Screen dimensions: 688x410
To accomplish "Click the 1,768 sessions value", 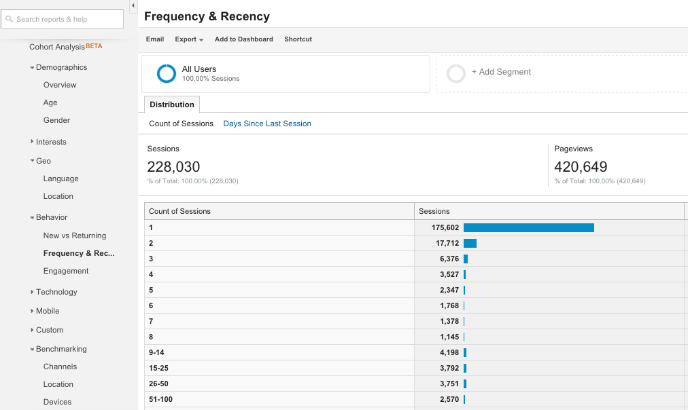I will click(449, 305).
